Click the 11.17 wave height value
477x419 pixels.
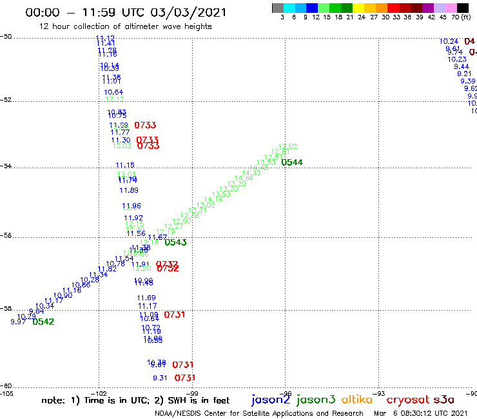[148, 306]
